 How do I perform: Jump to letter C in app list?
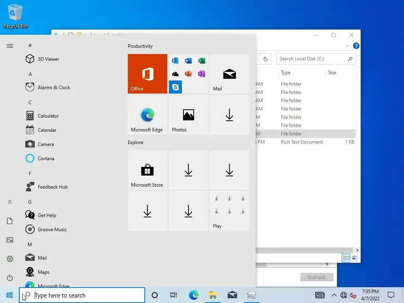coord(30,102)
